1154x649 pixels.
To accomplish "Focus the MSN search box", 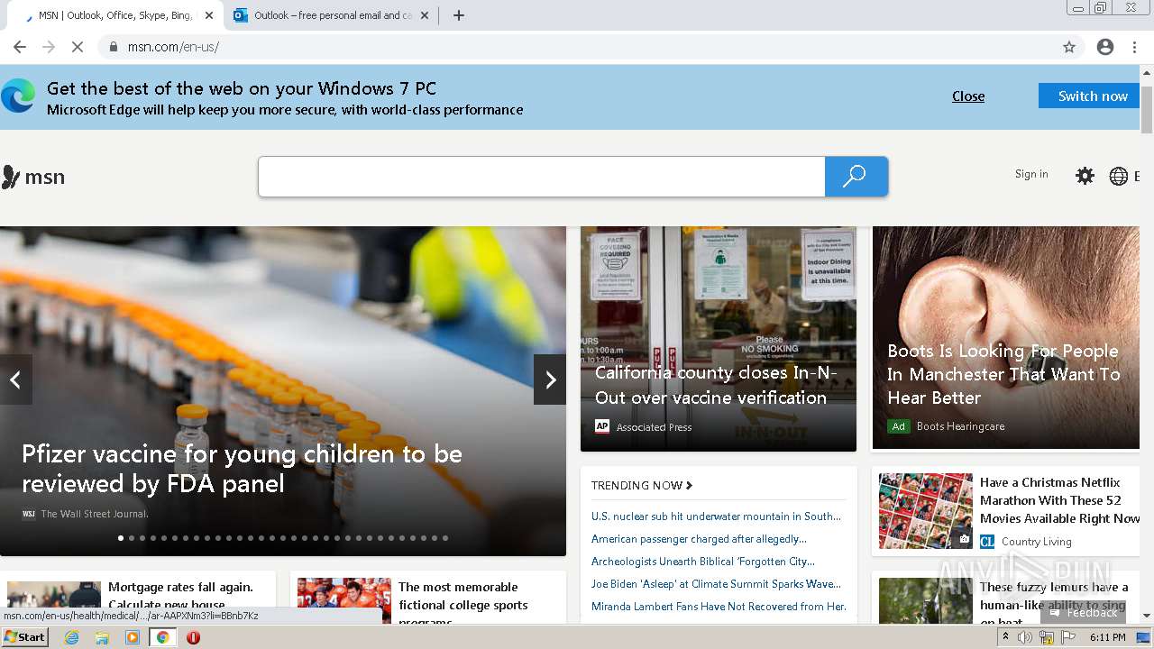I will [x=541, y=177].
